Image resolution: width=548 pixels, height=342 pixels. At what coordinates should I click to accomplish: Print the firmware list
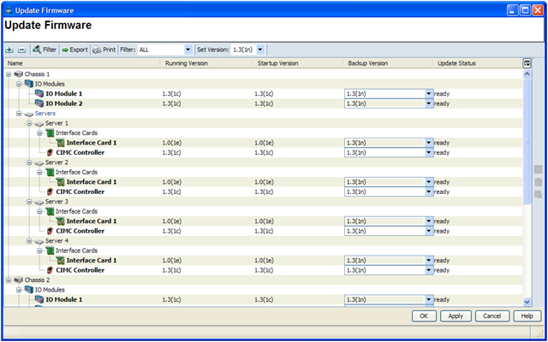104,50
